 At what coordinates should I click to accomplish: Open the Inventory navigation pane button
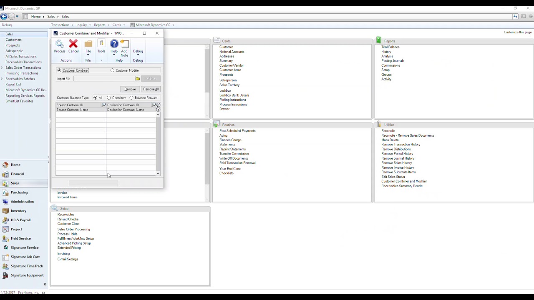click(24, 210)
